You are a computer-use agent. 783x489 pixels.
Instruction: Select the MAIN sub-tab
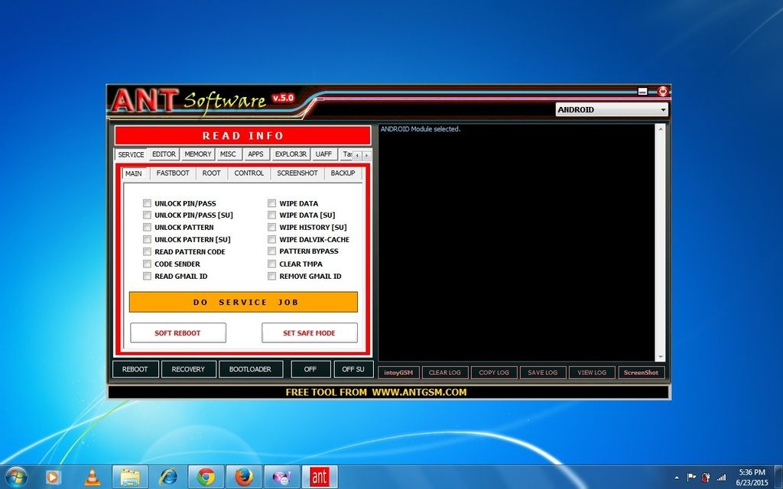(x=133, y=173)
